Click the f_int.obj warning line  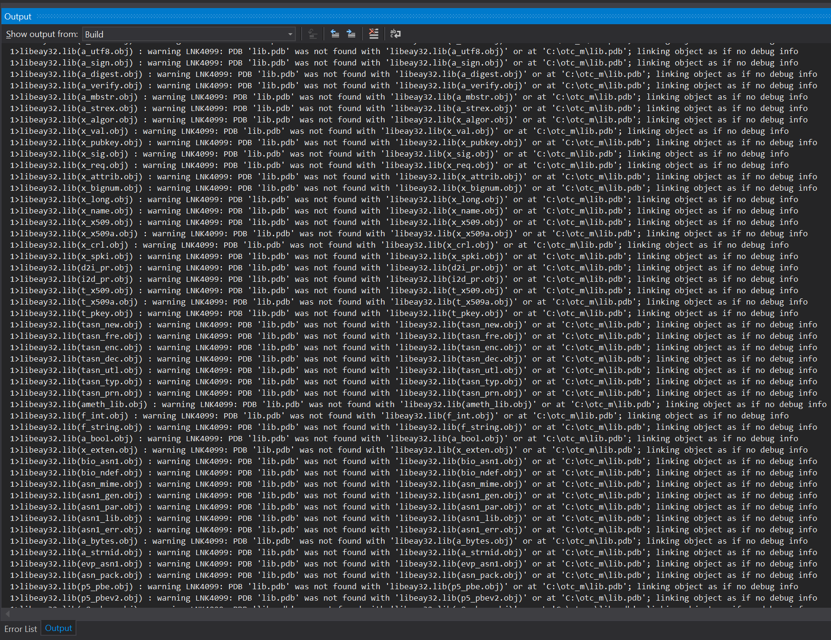coord(399,416)
